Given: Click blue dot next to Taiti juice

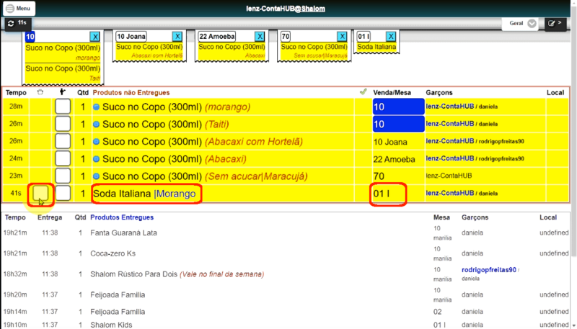Looking at the screenshot, I should [x=97, y=124].
